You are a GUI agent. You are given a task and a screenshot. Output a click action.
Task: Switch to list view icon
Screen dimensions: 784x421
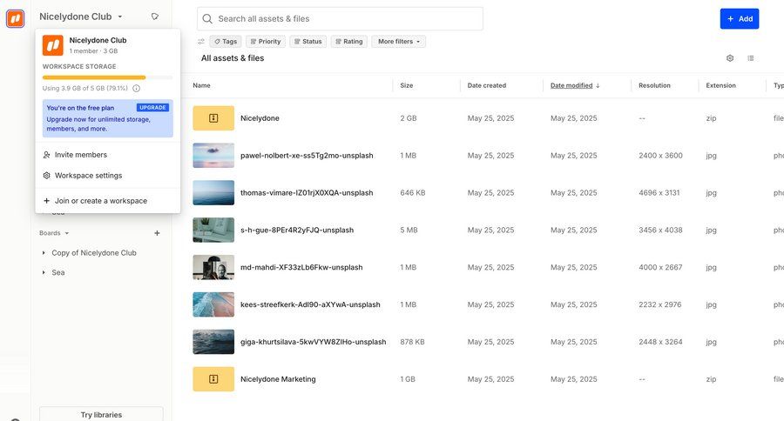click(x=751, y=58)
